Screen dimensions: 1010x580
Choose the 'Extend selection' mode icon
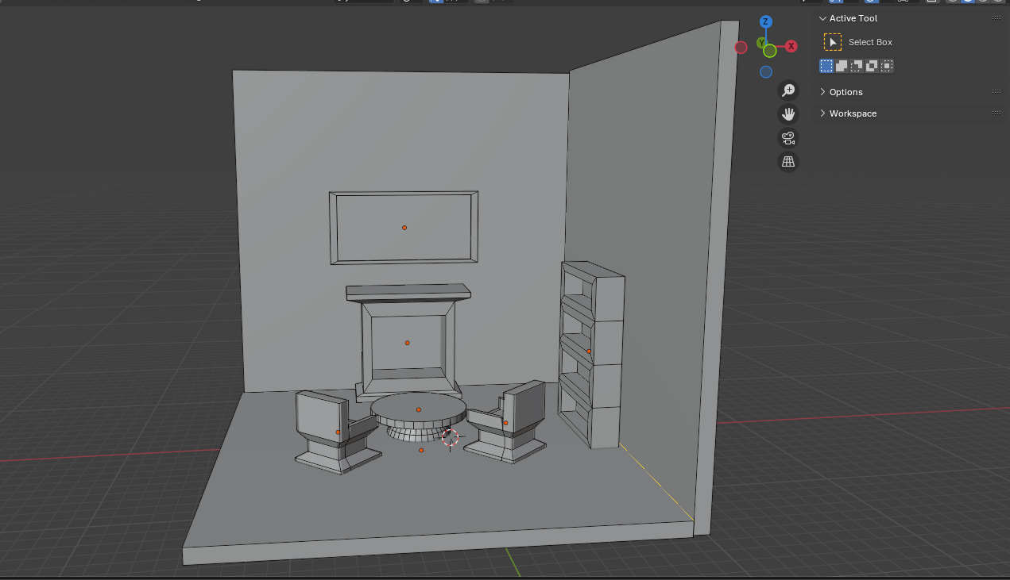pos(842,66)
